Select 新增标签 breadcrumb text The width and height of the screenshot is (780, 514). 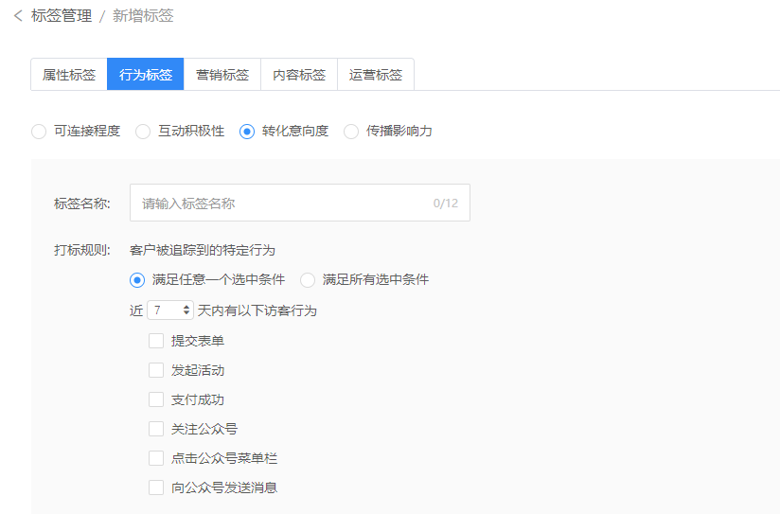click(143, 16)
